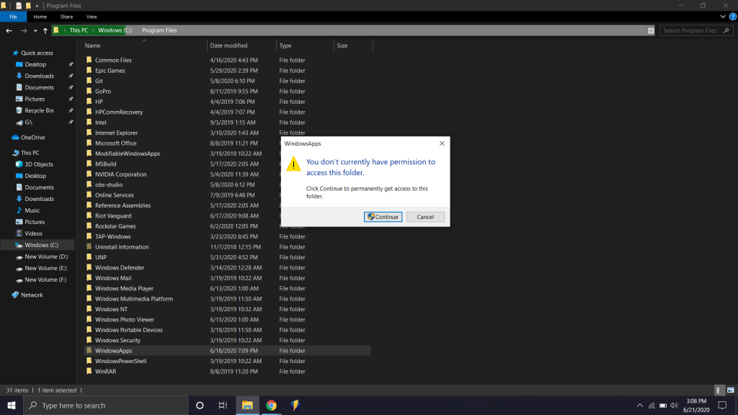This screenshot has height=415, width=738.
Task: Select Quick access in navigation pane
Action: coord(37,53)
